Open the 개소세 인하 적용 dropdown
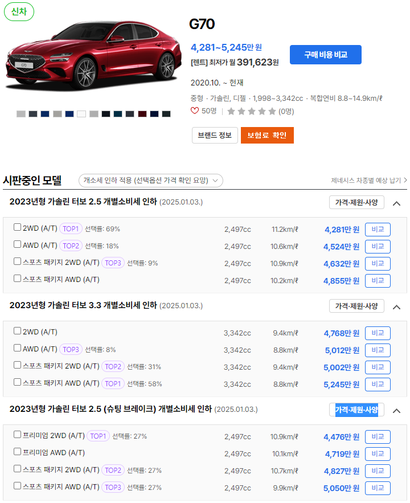Image resolution: width=410 pixels, height=503 pixels. [151, 181]
